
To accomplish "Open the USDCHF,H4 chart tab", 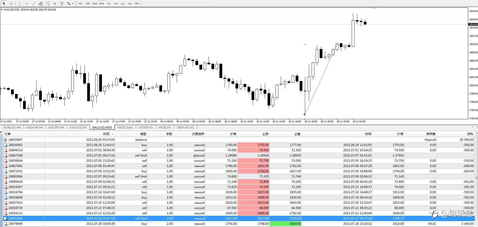I will pyautogui.click(x=35, y=127).
